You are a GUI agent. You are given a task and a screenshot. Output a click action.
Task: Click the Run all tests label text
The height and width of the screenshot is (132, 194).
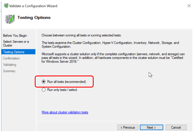click(66, 82)
